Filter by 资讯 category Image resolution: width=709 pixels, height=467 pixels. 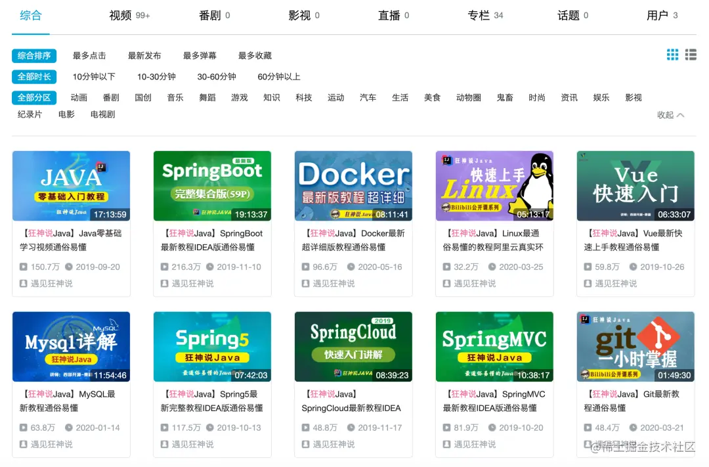(x=569, y=97)
